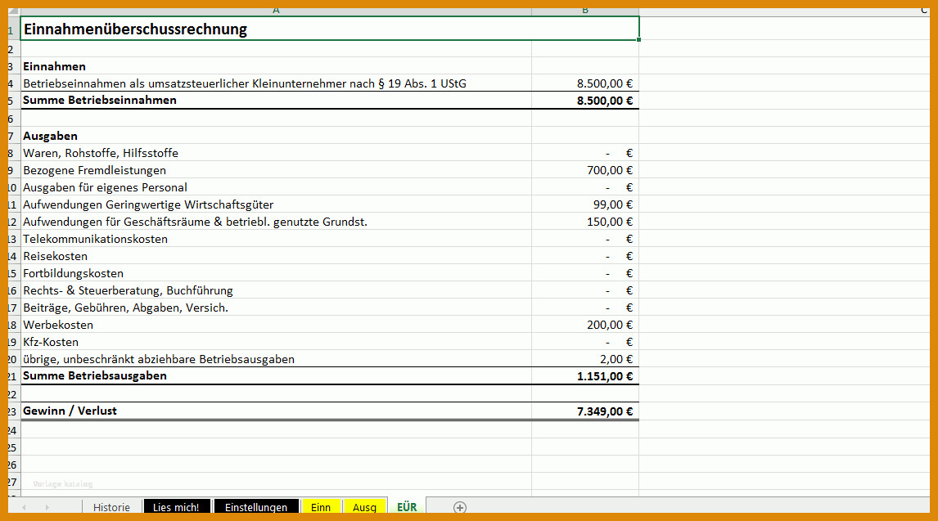
Task: Select übrige, unbeschränkt abziehbare Betriebsausgaben cell
Action: [276, 359]
